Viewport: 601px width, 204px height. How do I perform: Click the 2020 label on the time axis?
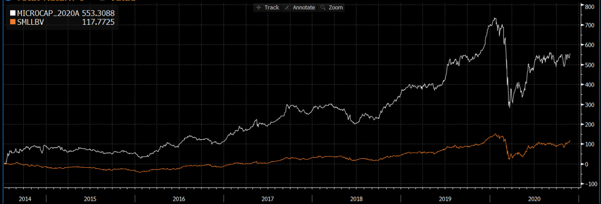pos(534,199)
